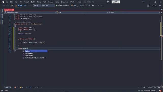Open the Toolbox side tab
The height and width of the screenshot is (92, 163).
[2, 22]
